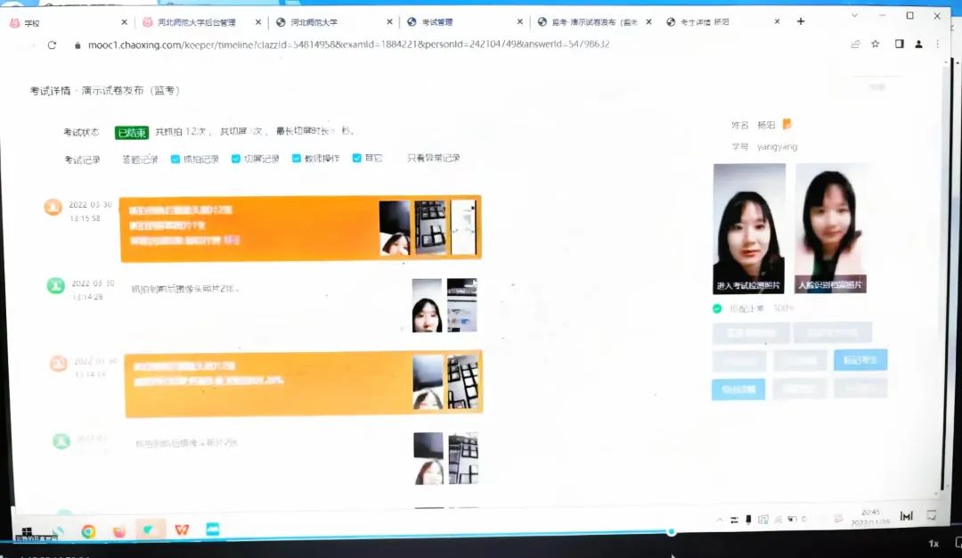962x558 pixels.
Task: Open Chrome from the taskbar
Action: coord(88,531)
